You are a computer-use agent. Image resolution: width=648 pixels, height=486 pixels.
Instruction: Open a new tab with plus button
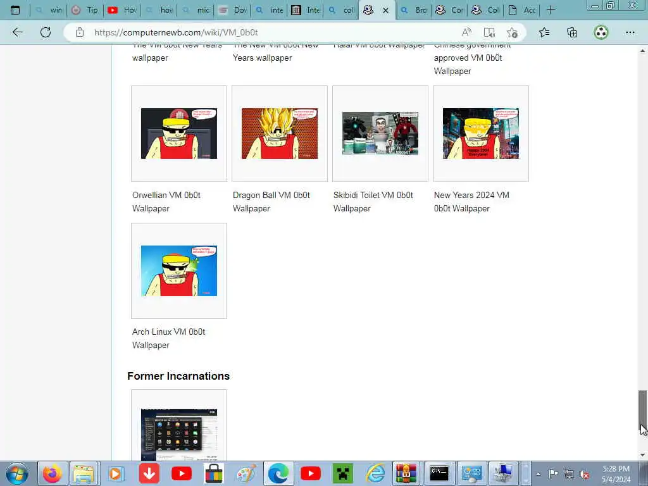click(x=551, y=10)
